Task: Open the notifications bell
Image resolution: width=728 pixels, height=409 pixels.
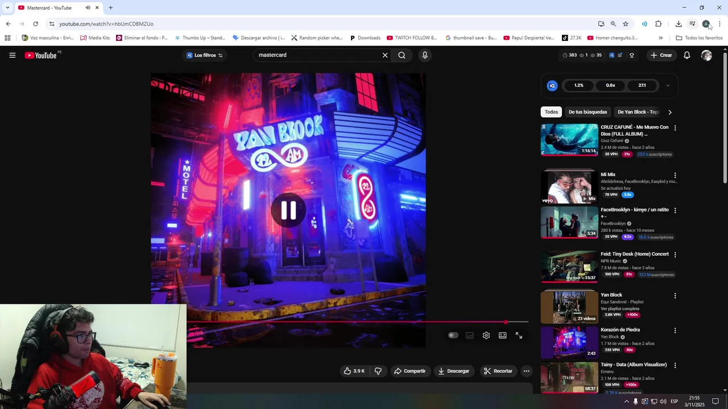Action: coord(686,55)
